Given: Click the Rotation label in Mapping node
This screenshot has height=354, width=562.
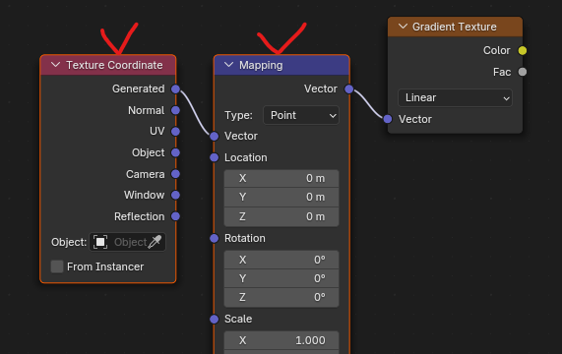Looking at the screenshot, I should 245,238.
